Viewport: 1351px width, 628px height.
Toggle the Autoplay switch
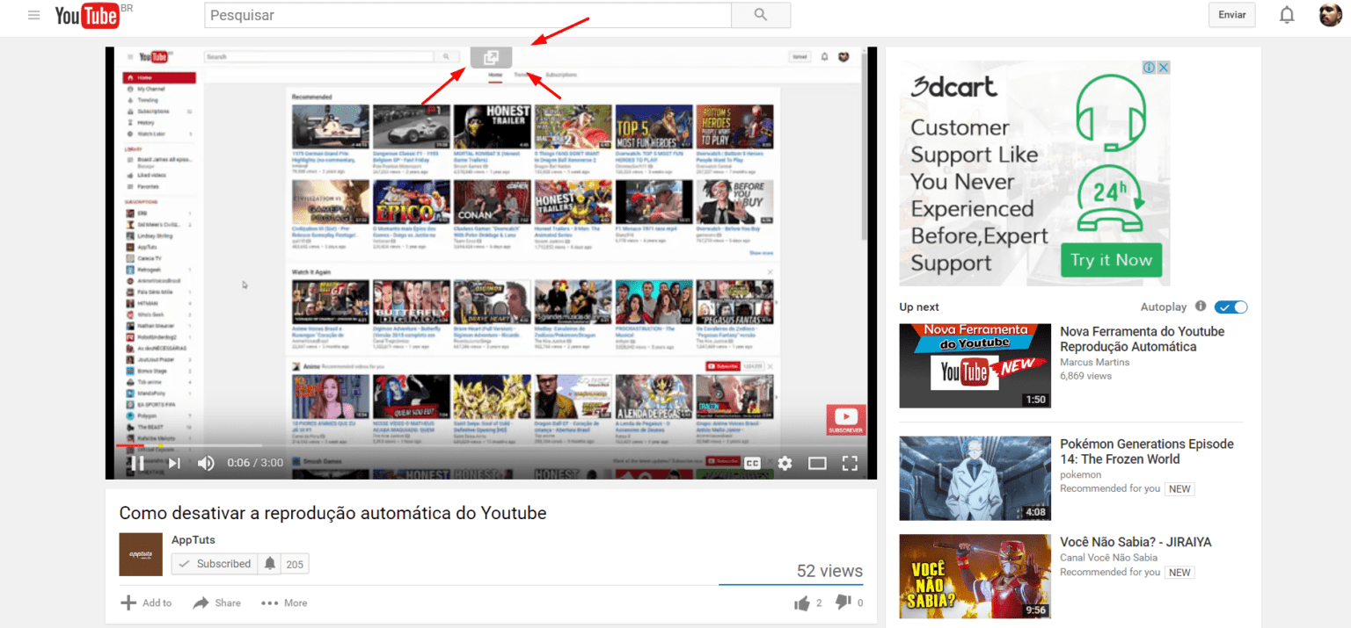click(1231, 307)
